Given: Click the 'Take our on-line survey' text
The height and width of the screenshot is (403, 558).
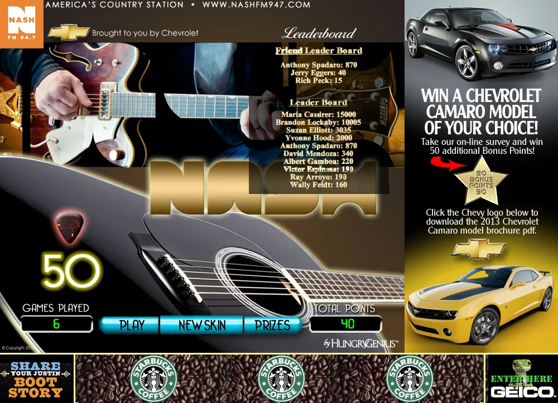Looking at the screenshot, I should click(482, 146).
